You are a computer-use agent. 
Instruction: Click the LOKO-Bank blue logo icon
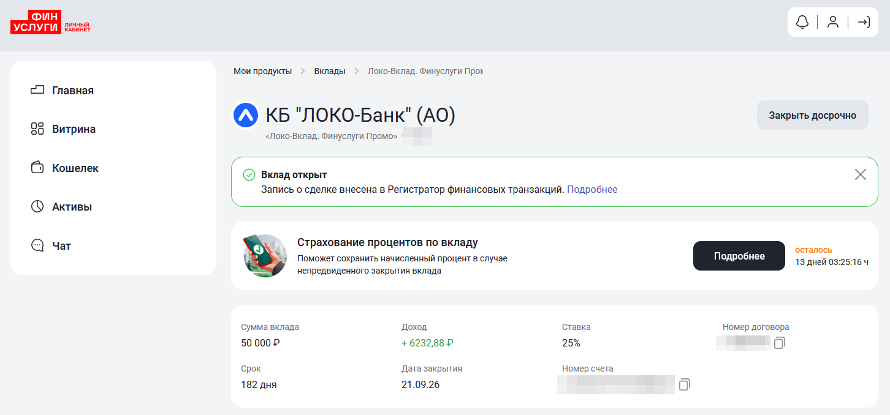click(246, 115)
